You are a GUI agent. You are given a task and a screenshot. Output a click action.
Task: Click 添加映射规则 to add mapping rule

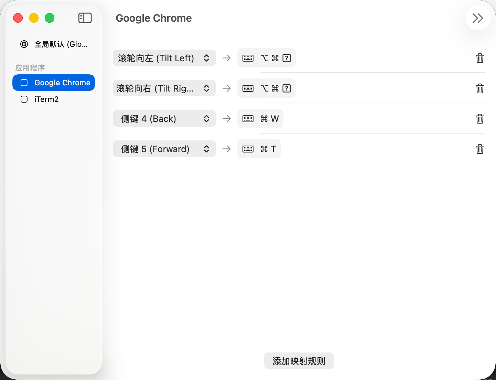click(299, 361)
